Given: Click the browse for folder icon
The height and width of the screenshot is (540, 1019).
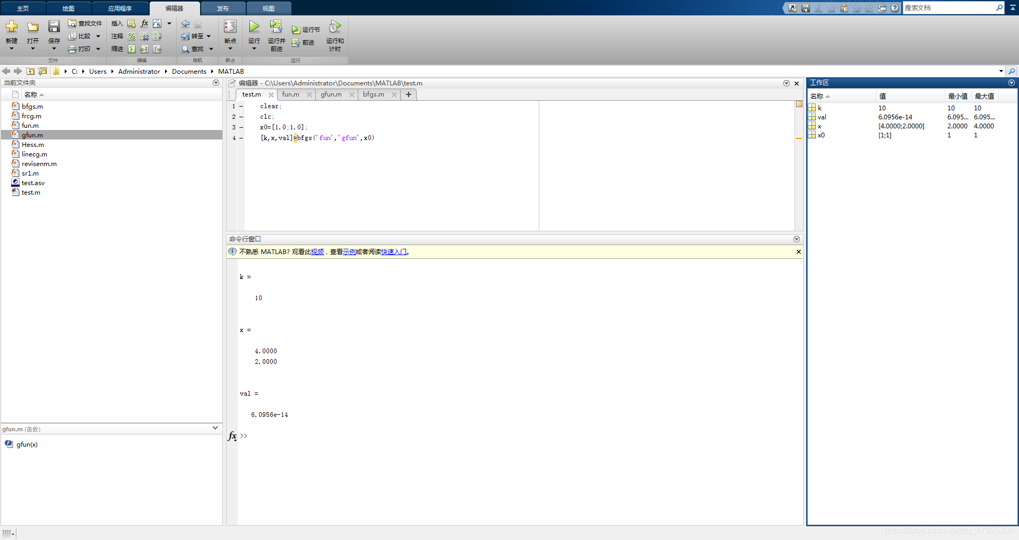Looking at the screenshot, I should pos(42,71).
